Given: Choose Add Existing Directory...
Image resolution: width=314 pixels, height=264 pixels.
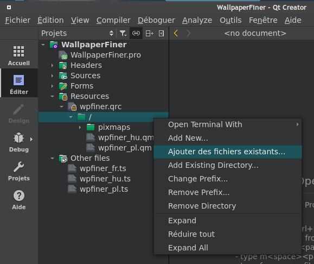Looking at the screenshot, I should tap(228, 165).
